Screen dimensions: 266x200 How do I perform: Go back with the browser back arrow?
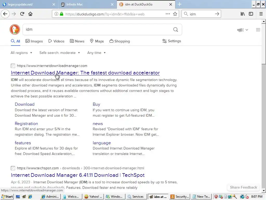point(5,14)
